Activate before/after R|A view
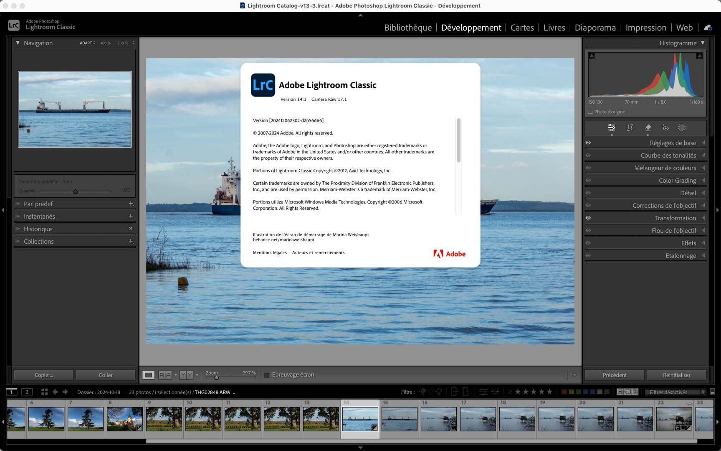 point(165,375)
